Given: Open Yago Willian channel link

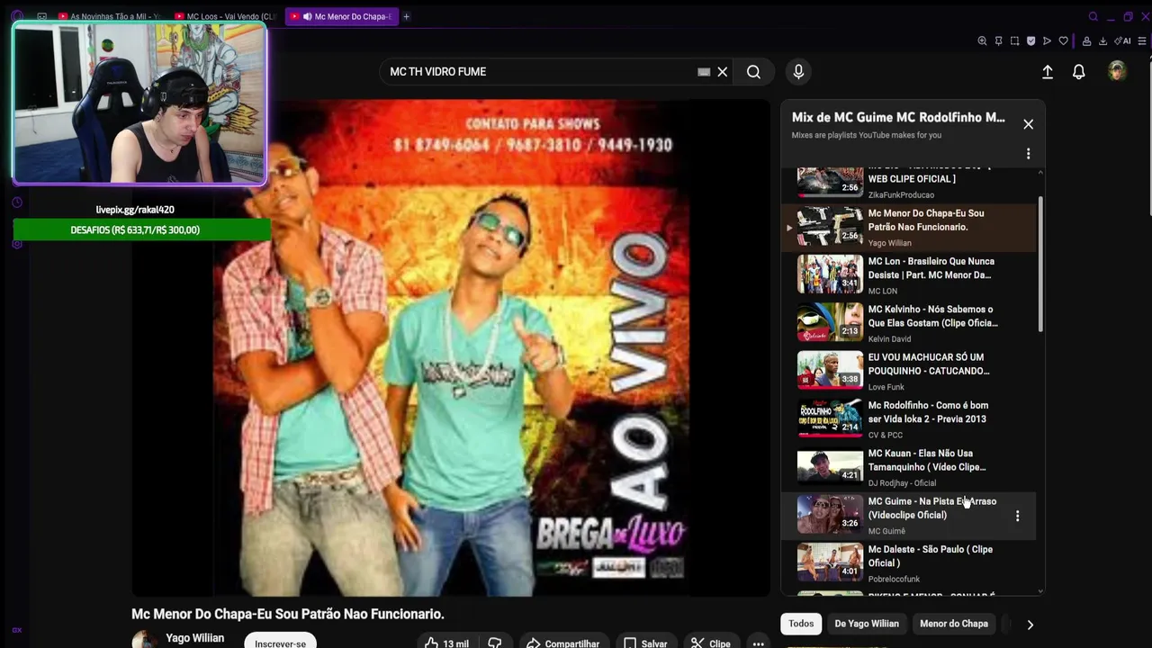Looking at the screenshot, I should (194, 638).
